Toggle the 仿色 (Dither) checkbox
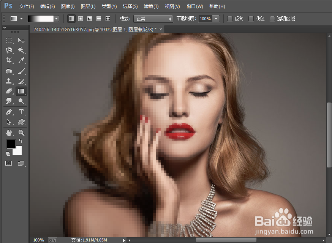The height and width of the screenshot is (243, 332). click(x=251, y=19)
